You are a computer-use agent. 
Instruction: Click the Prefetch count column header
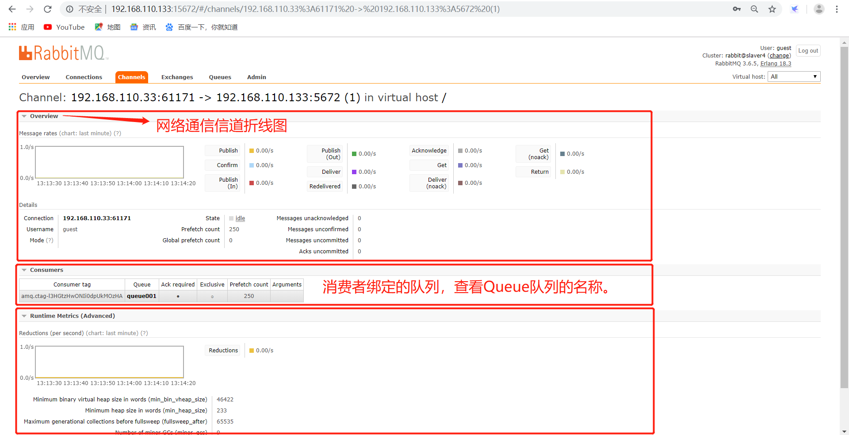(249, 285)
